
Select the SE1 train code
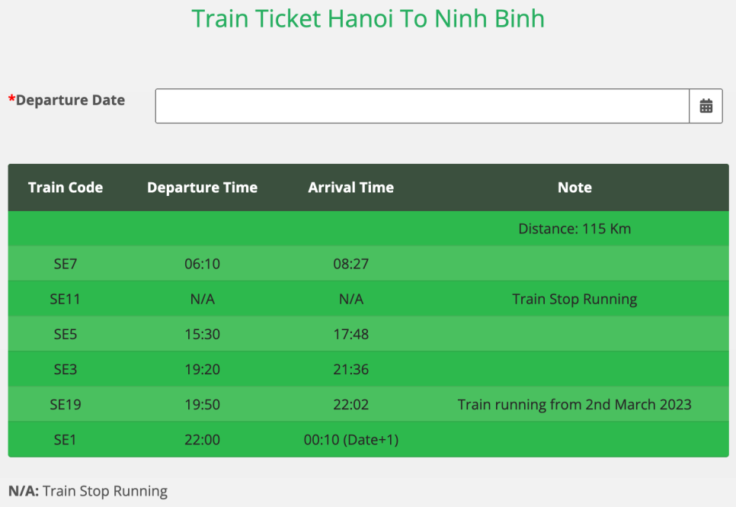tap(66, 439)
